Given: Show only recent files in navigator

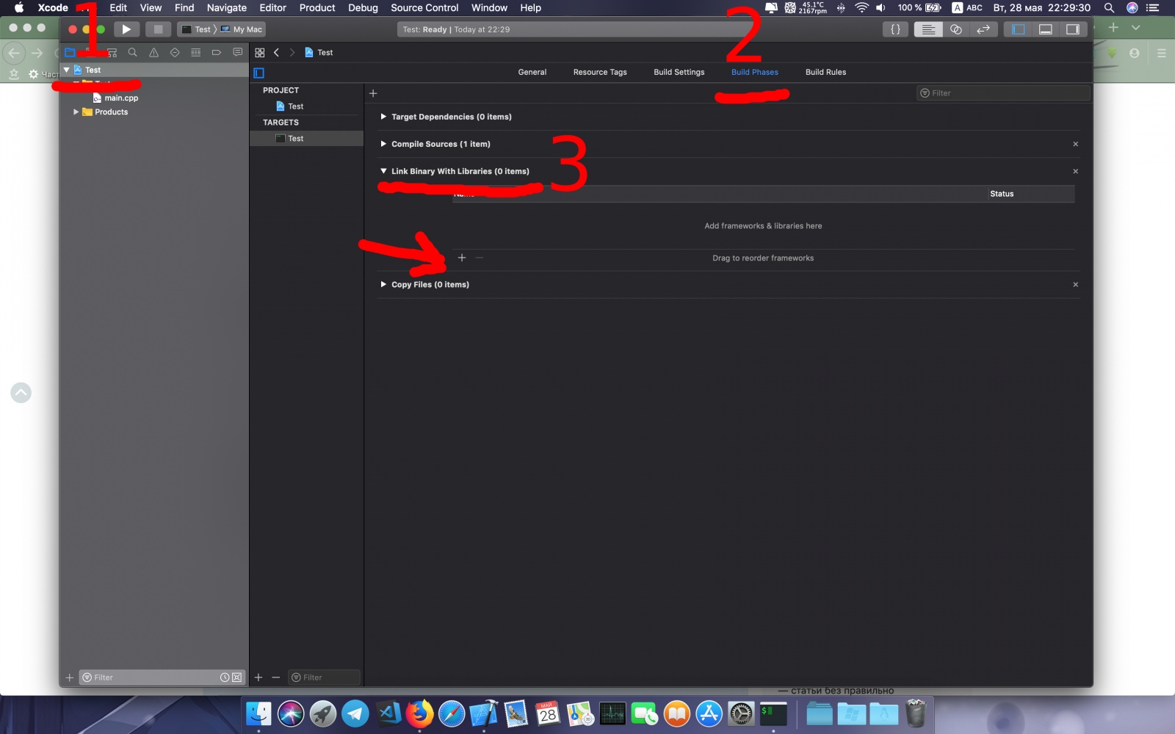Looking at the screenshot, I should click(225, 677).
